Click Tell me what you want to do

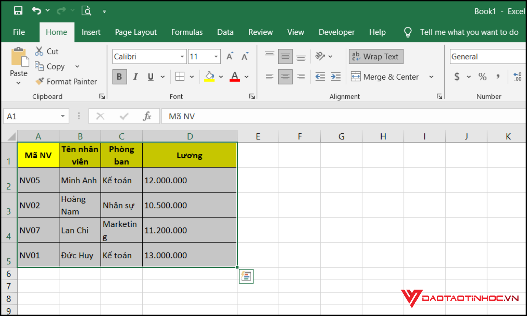coord(469,32)
